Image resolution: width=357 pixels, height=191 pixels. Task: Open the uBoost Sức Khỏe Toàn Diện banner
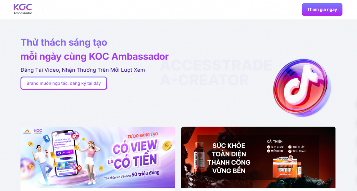click(258, 157)
